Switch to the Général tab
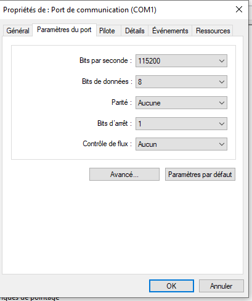This screenshot has width=252, height=301. [18, 31]
